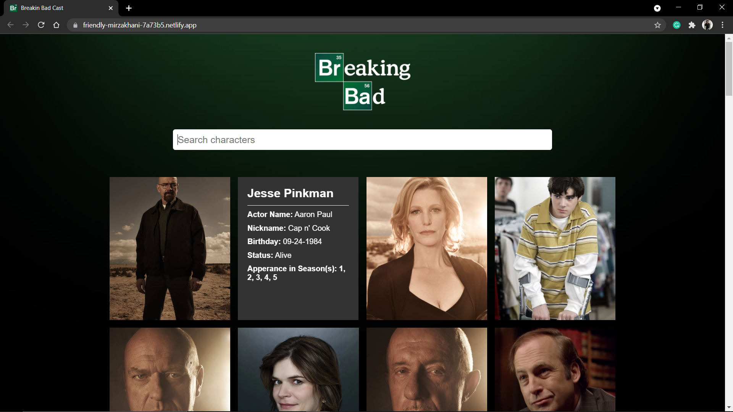
Task: Select the Breakin Bad Cast tab
Action: pyautogui.click(x=61, y=8)
